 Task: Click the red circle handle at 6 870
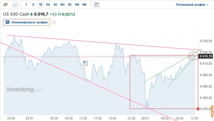[x=198, y=109]
